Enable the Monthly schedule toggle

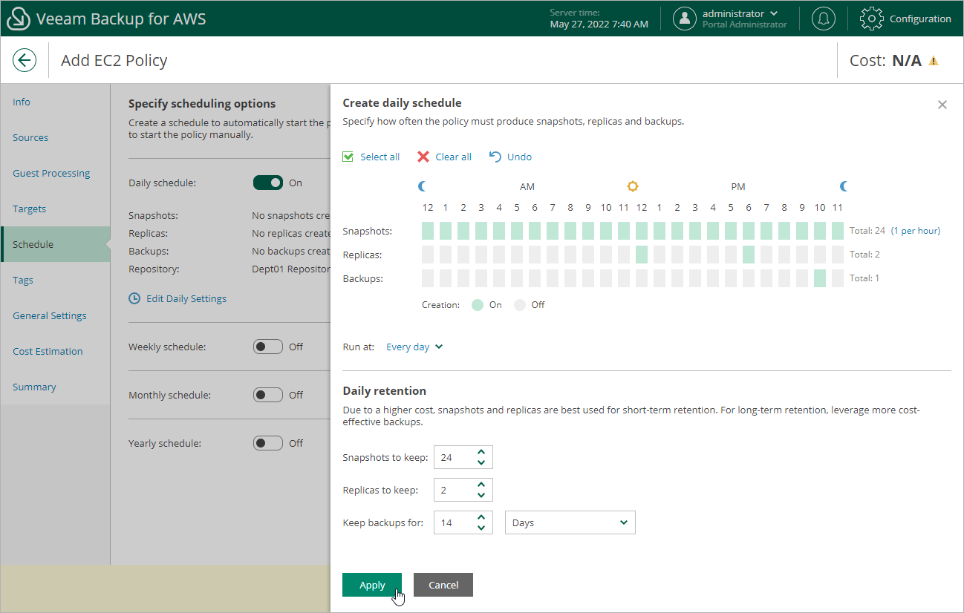(268, 395)
